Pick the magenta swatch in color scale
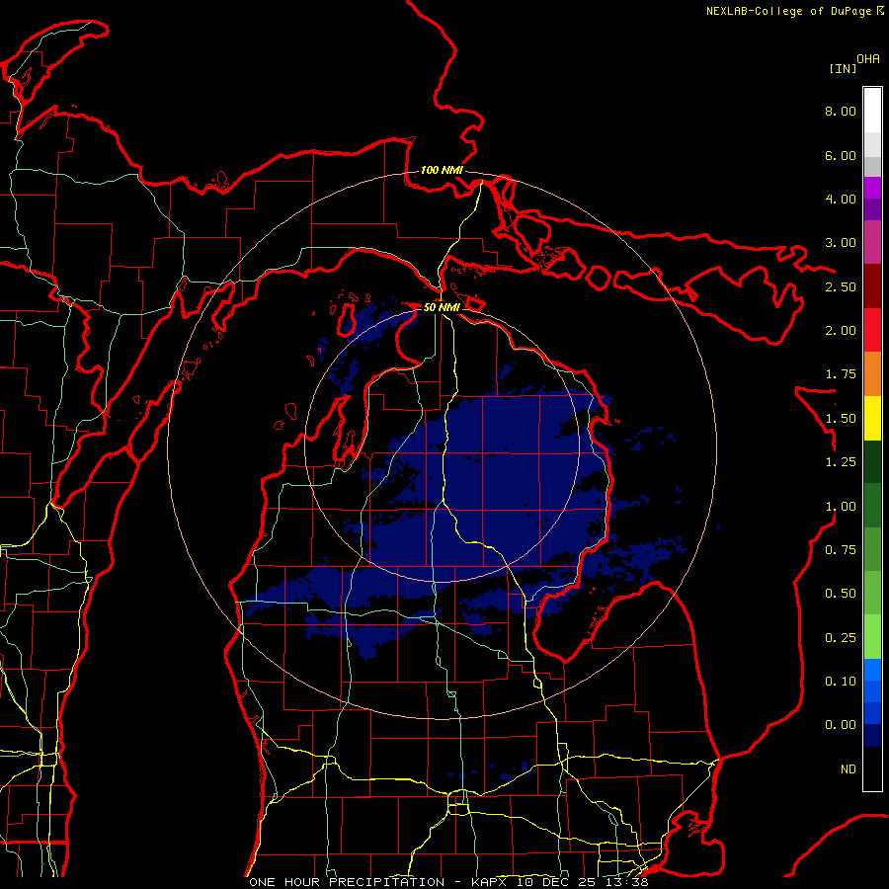 click(872, 188)
